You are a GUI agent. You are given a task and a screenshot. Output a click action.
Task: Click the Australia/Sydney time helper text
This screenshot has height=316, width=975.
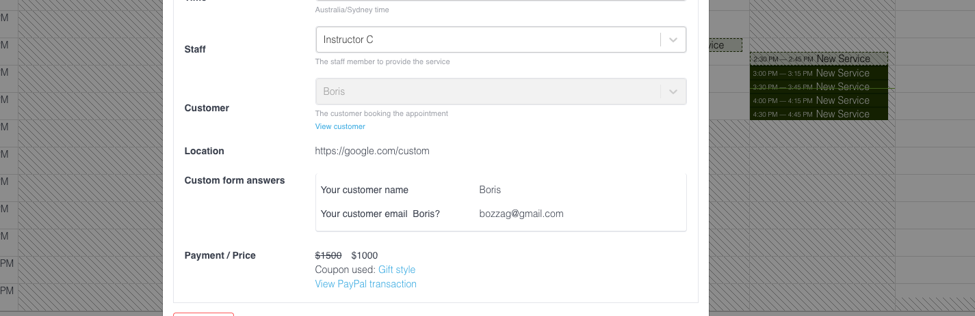tap(352, 10)
